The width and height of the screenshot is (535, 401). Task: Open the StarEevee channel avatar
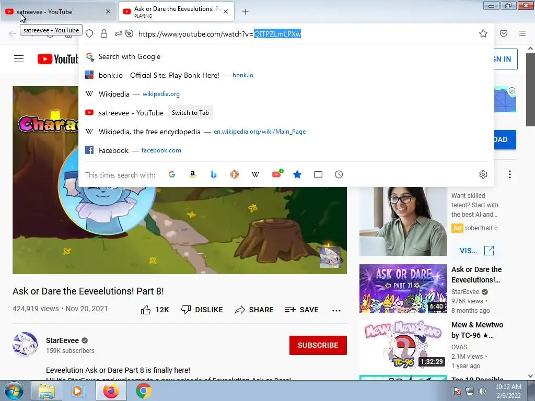(25, 345)
